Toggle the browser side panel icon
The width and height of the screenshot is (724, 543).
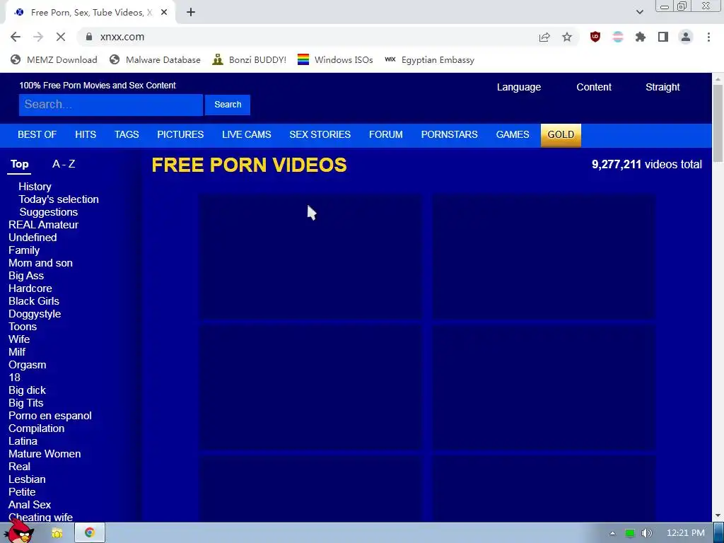coord(663,37)
